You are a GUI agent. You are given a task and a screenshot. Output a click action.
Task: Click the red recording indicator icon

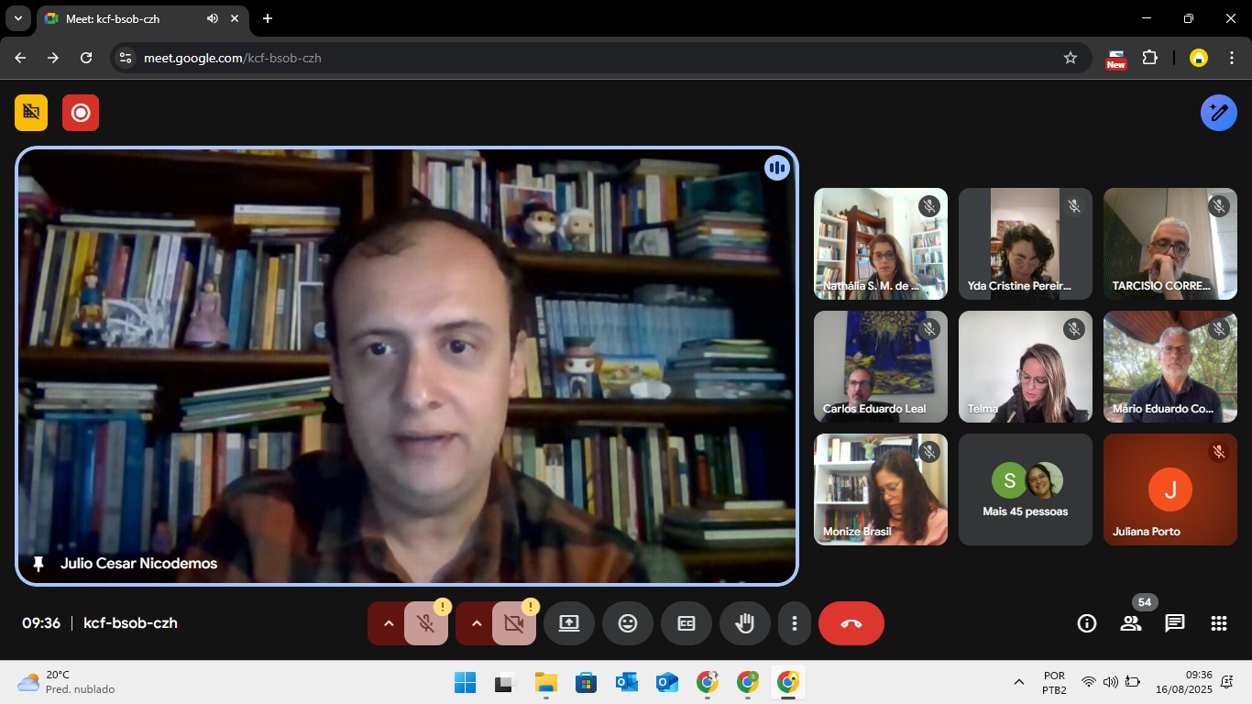[81, 113]
